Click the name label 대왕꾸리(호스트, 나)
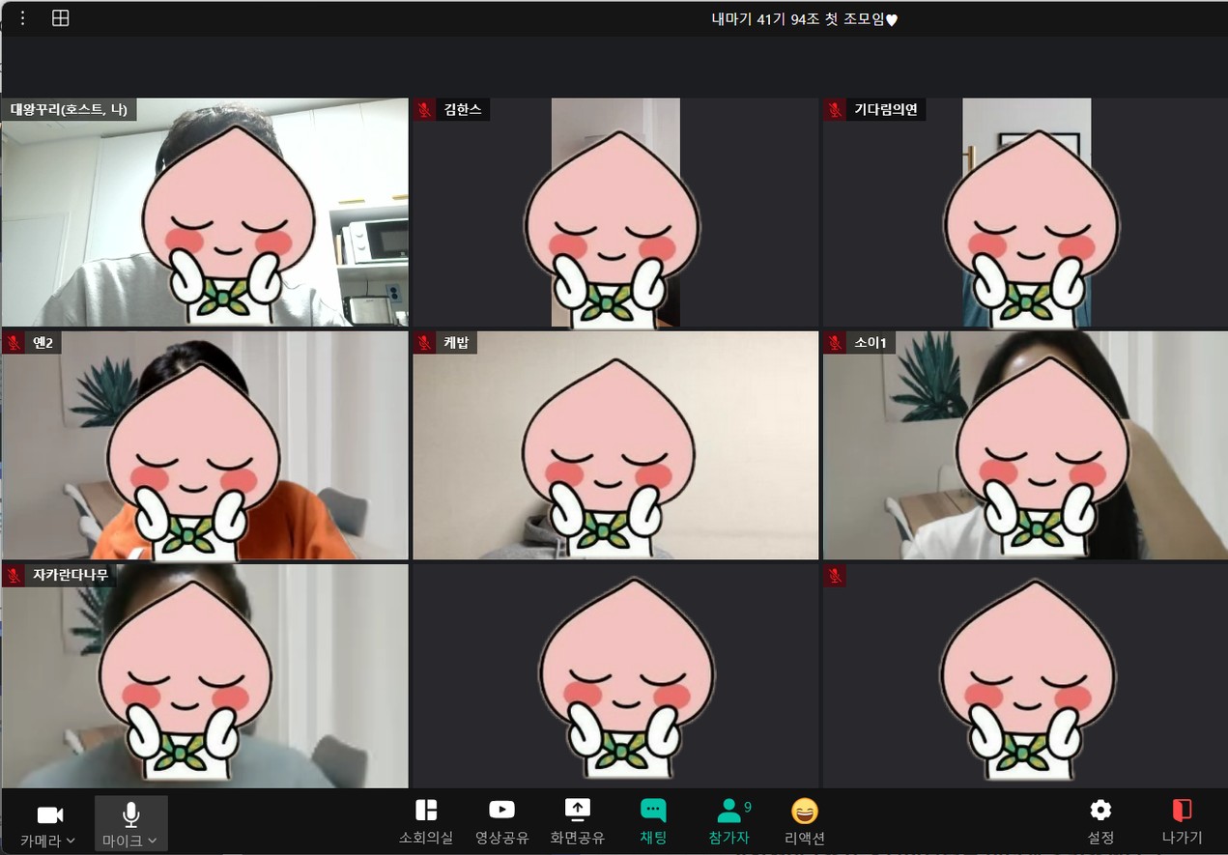Screen dimensions: 1228x855 (x=69, y=109)
